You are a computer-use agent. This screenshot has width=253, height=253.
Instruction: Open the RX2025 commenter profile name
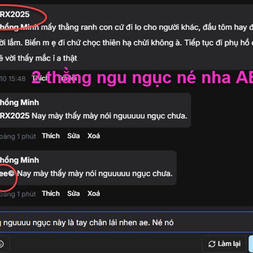(15, 14)
